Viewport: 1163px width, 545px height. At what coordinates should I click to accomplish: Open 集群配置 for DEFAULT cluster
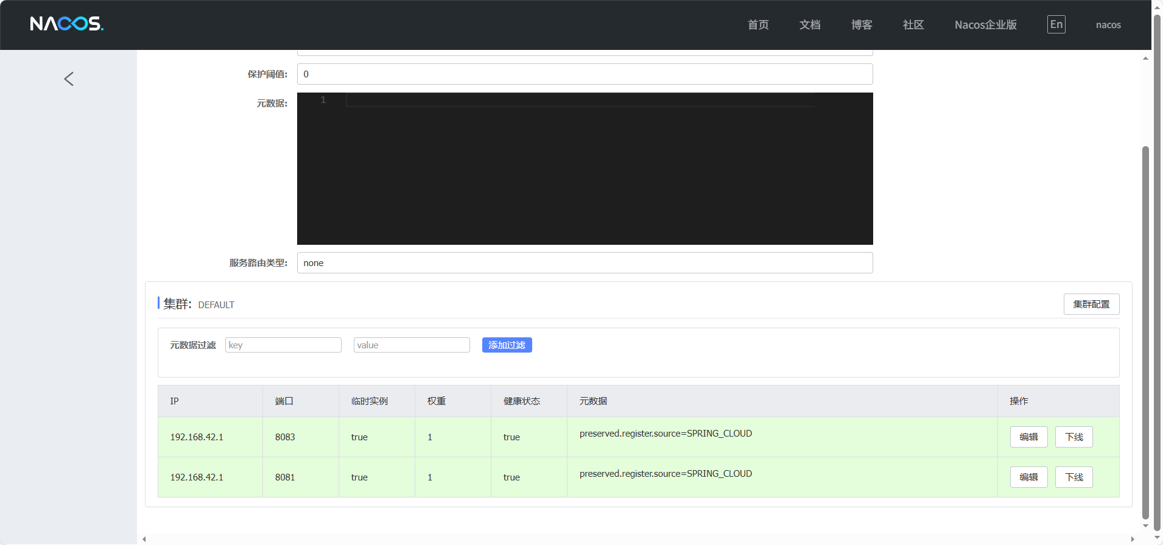click(x=1091, y=304)
